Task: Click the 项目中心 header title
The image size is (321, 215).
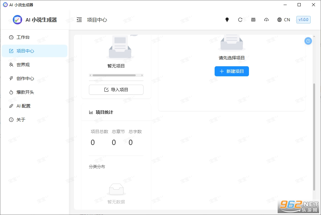Action: (97, 20)
